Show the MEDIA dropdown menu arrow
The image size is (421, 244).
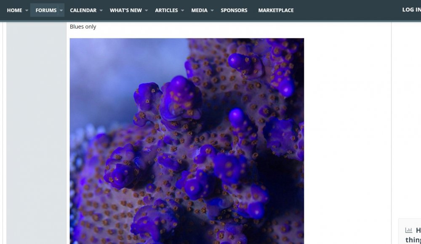212,10
